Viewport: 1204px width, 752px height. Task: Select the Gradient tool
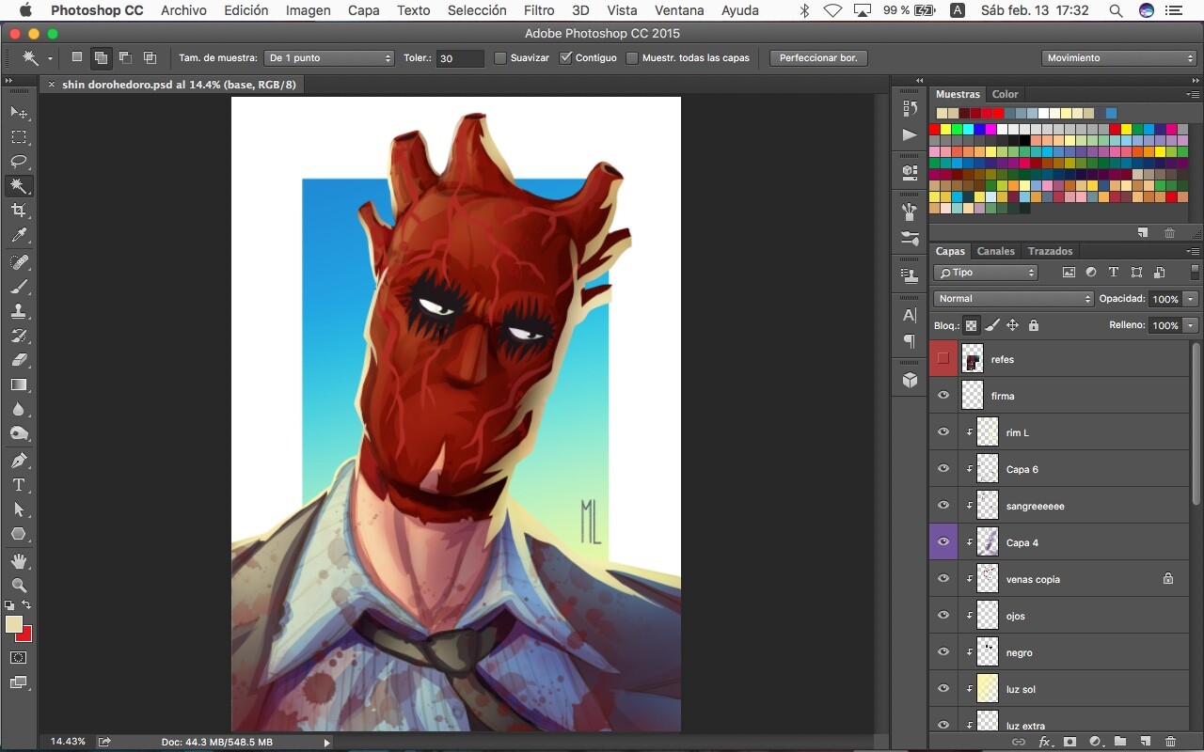pos(19,384)
